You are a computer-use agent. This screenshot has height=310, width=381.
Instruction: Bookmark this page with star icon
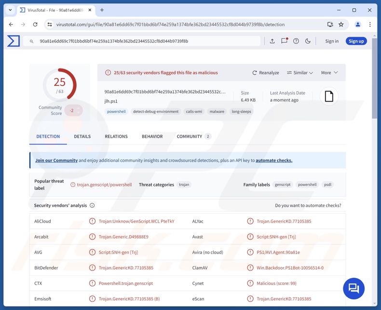click(x=341, y=25)
